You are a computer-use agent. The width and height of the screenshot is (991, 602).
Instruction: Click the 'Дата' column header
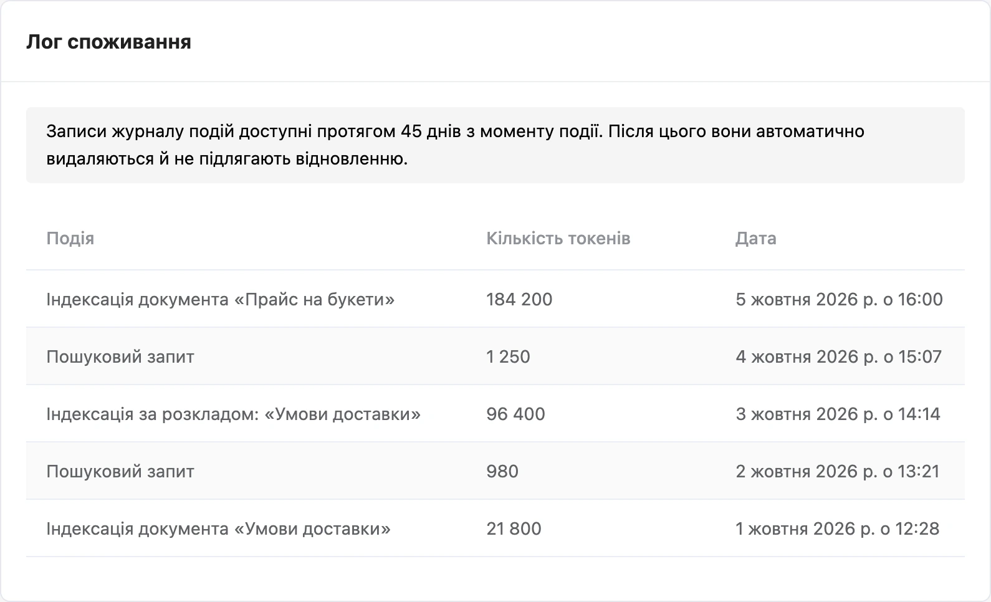756,238
